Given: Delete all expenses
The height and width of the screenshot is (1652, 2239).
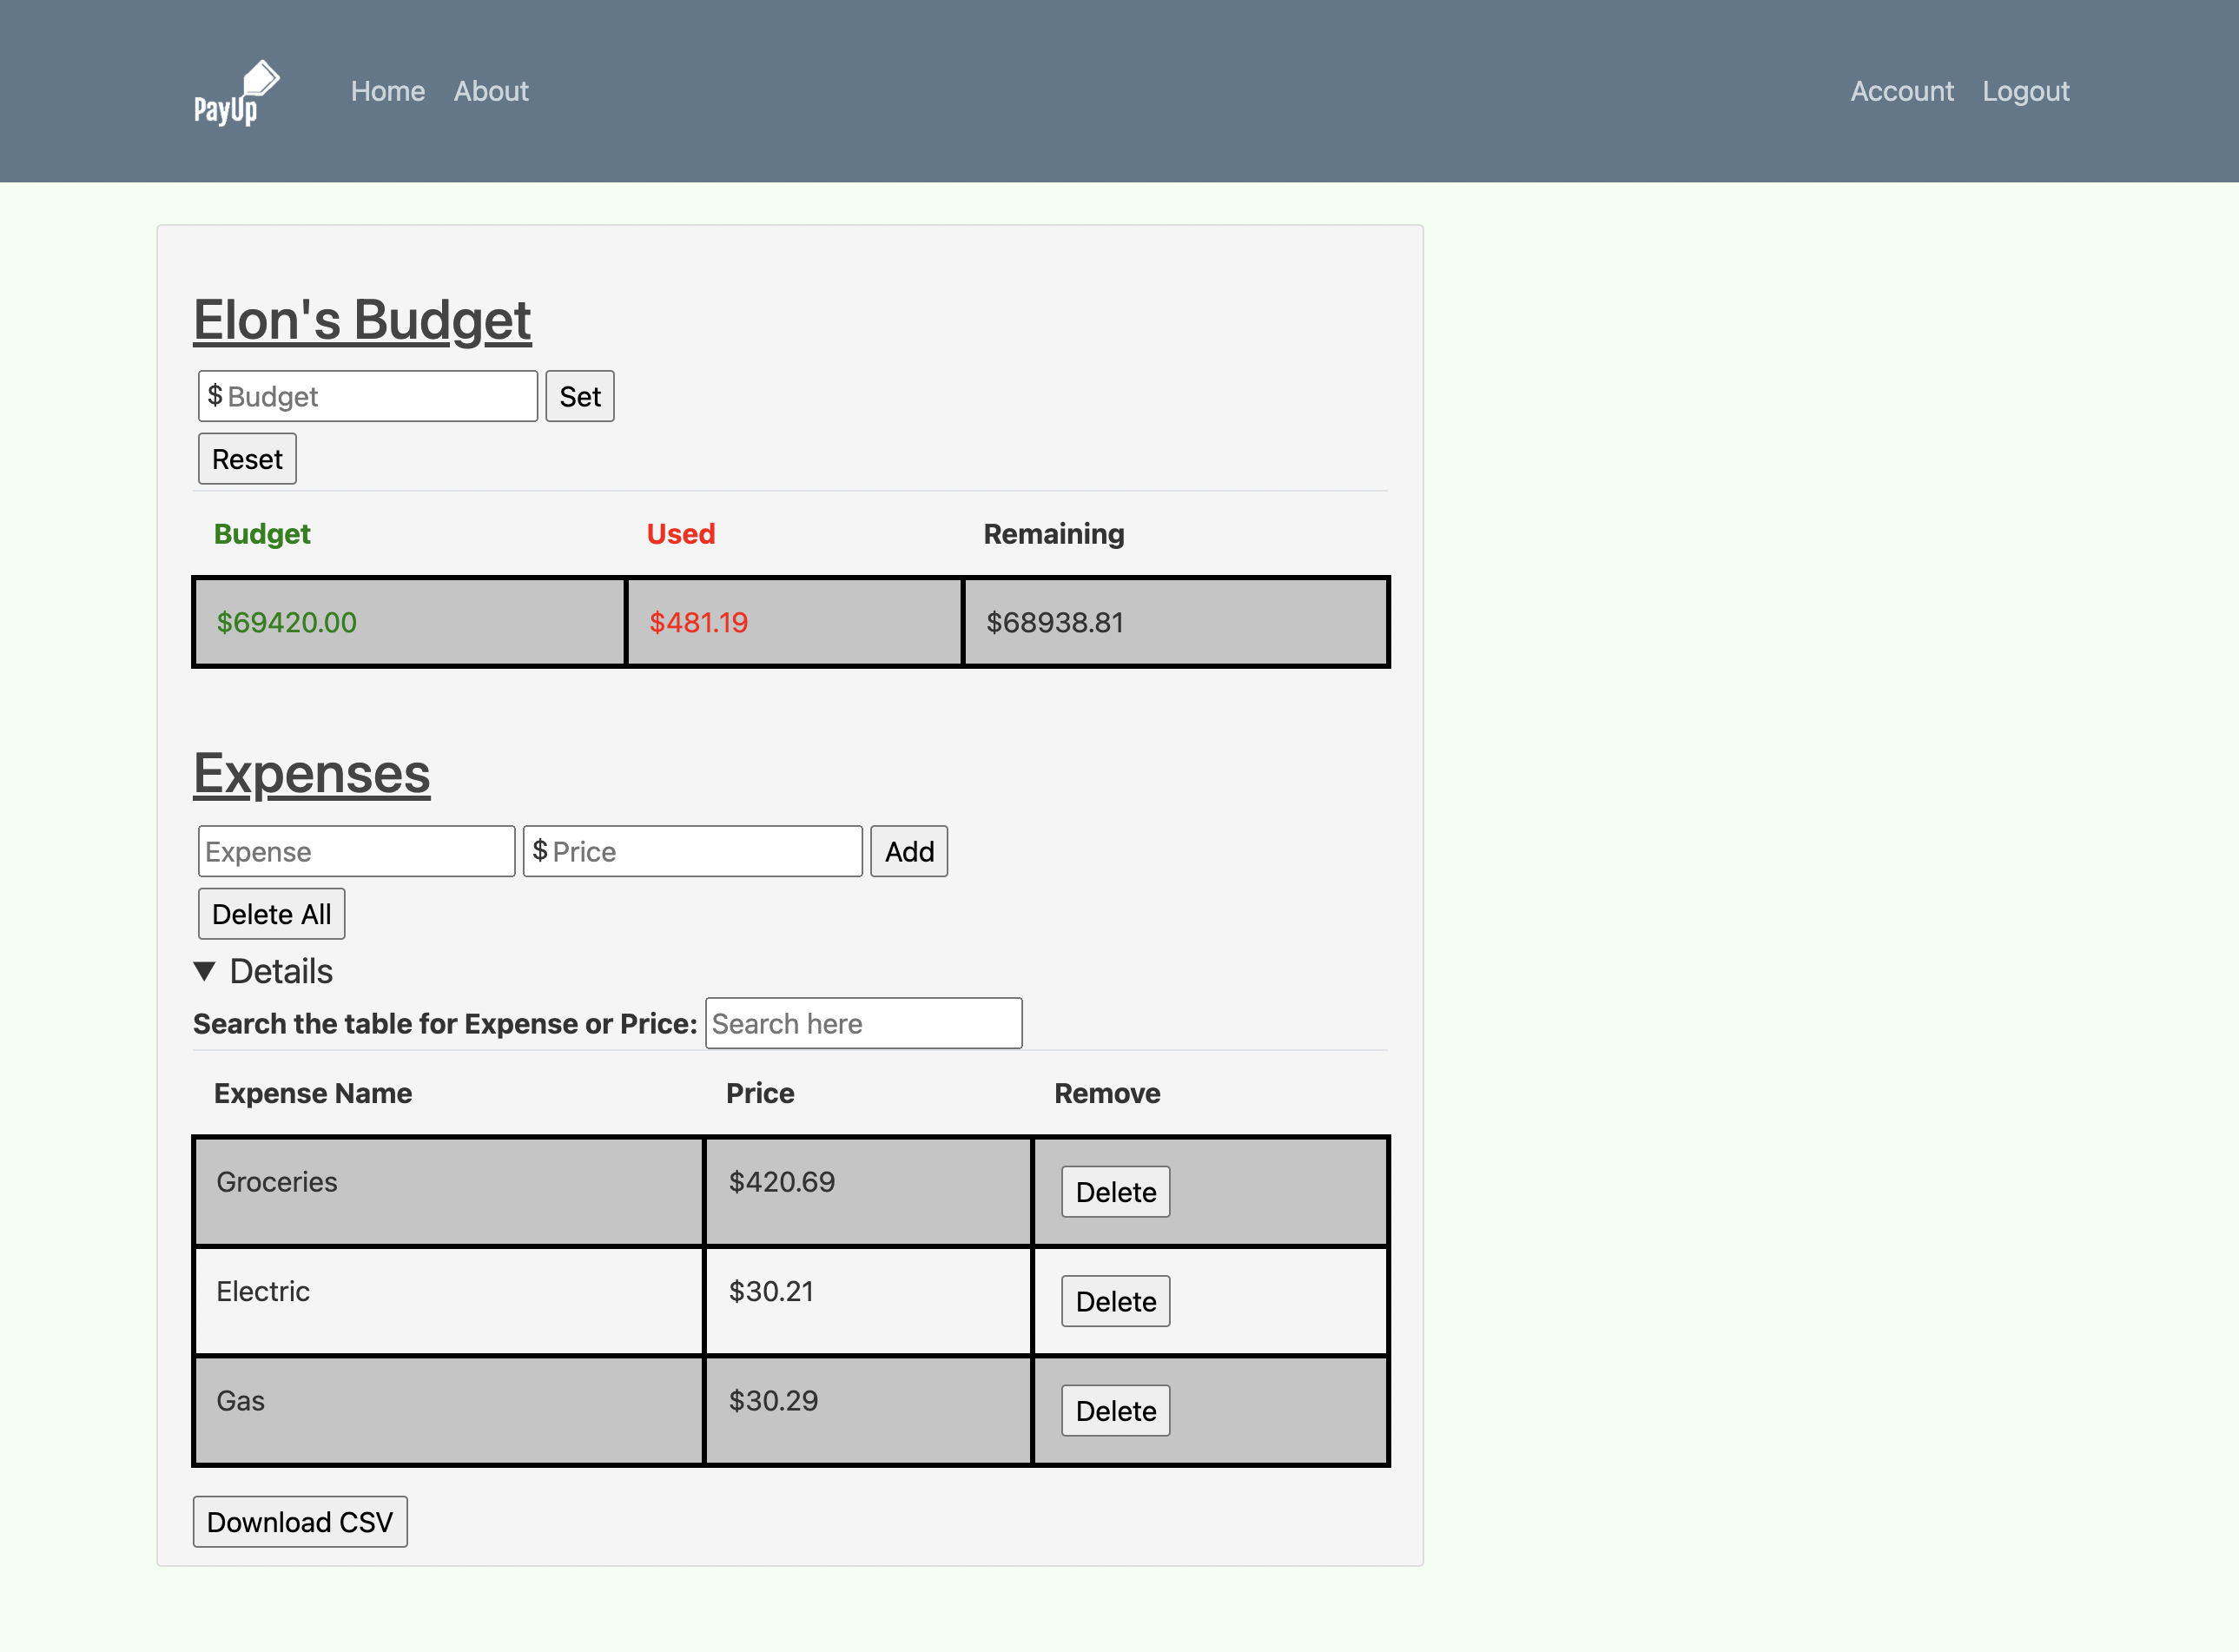Looking at the screenshot, I should [271, 913].
